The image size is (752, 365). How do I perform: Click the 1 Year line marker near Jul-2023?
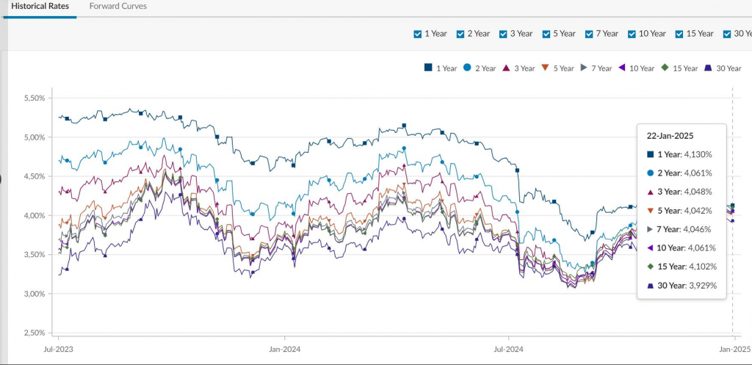coord(67,119)
